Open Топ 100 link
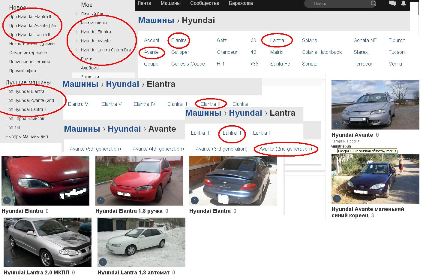 click(13, 127)
